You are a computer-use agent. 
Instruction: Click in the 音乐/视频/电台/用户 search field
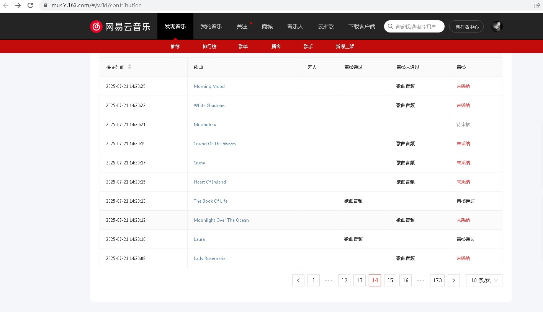[x=417, y=26]
